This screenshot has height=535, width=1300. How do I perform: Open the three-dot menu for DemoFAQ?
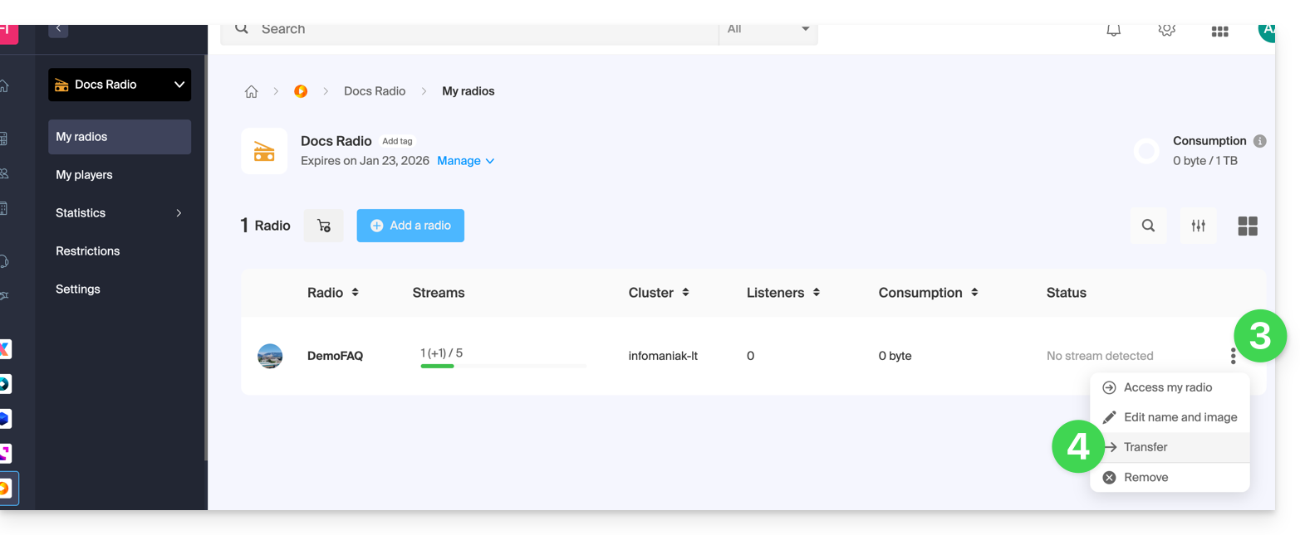1233,356
